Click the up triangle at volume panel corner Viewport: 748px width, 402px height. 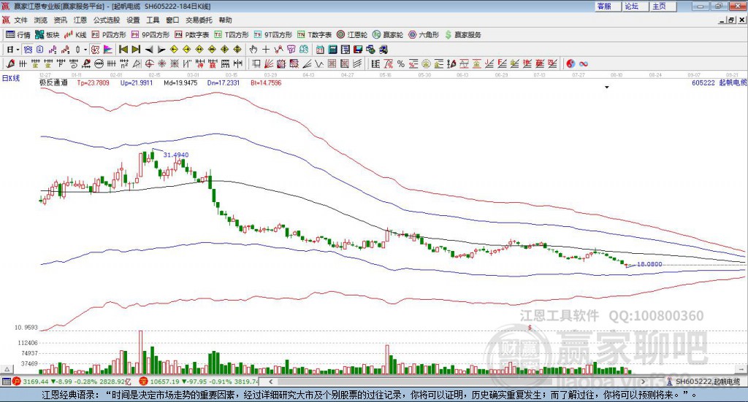pos(7,369)
